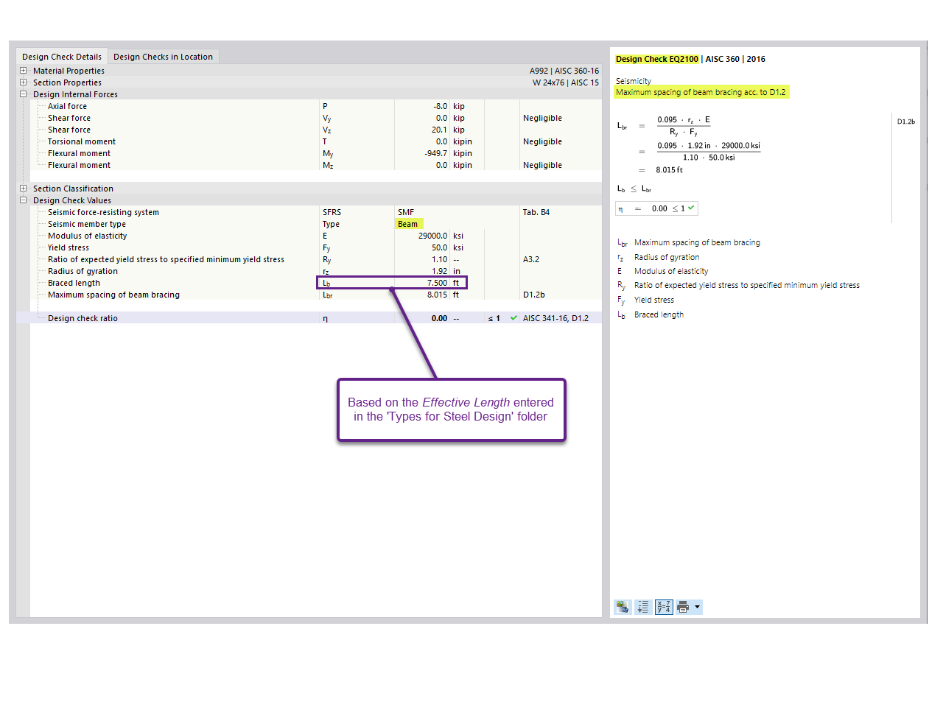Screen dimensions: 943x707
Task: Print the design check report
Action: pos(681,607)
